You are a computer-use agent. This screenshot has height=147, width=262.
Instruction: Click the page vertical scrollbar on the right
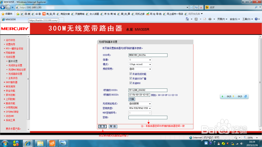[x=260, y=82]
